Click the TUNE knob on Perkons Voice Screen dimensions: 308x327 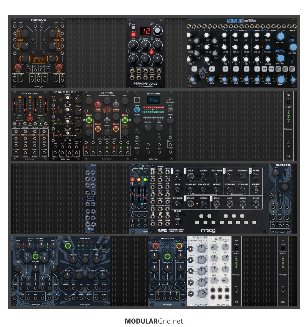click(133, 45)
